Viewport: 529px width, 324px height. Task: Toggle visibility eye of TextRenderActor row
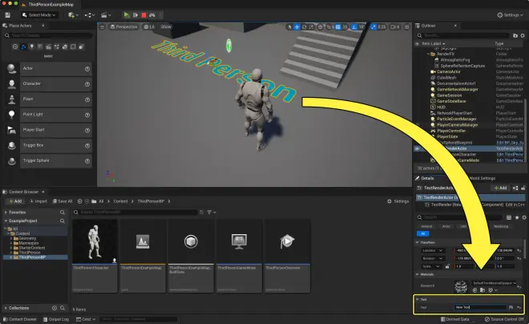[x=418, y=148]
